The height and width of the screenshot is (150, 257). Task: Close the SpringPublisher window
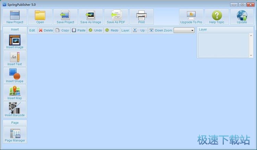pos(250,5)
